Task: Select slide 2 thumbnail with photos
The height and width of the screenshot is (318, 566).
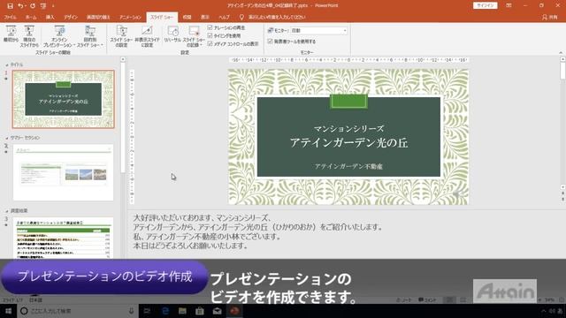Action: tap(64, 172)
